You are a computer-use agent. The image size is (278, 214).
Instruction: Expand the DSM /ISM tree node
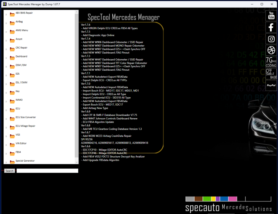[6, 67]
